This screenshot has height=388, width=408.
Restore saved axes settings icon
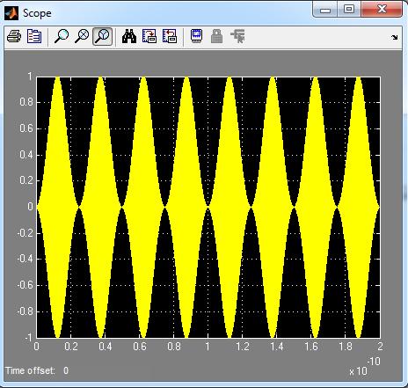click(x=170, y=37)
